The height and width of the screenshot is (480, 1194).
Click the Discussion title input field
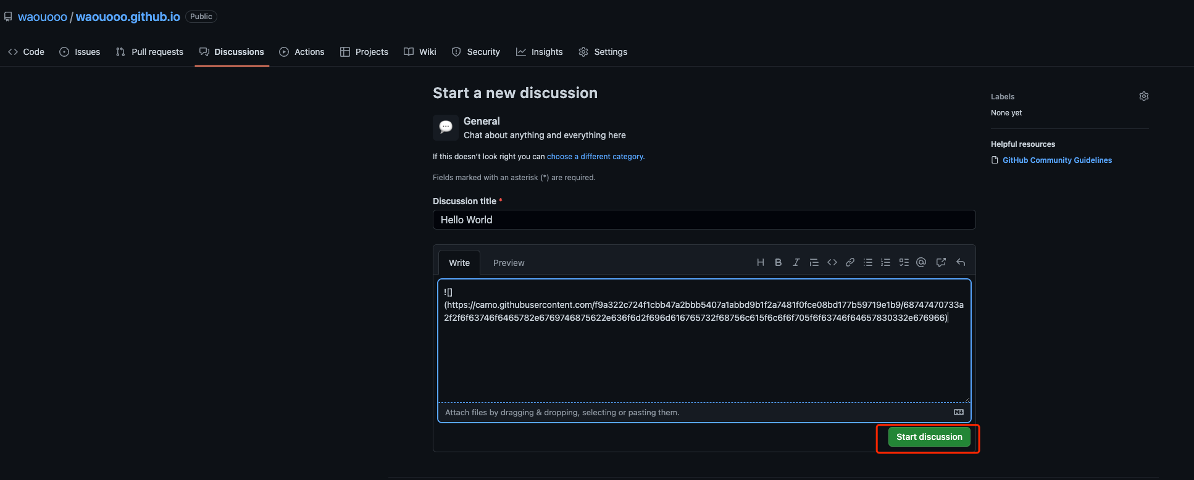tap(704, 220)
